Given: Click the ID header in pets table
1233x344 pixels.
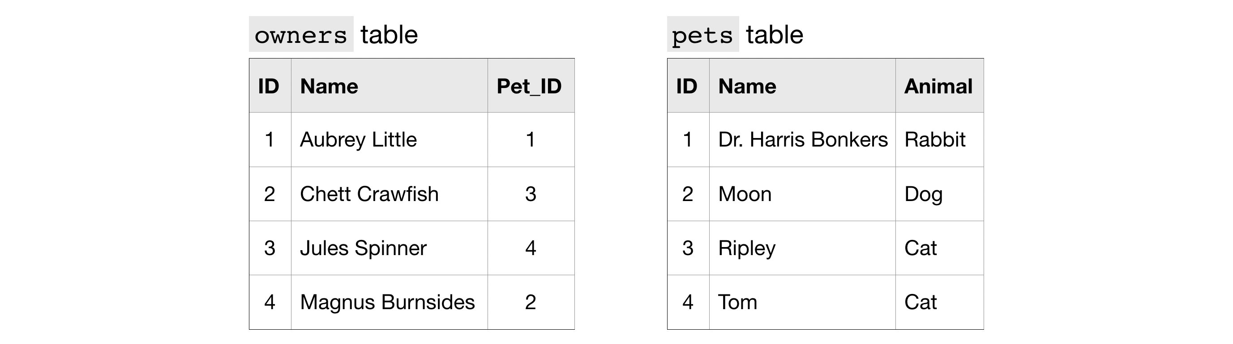Looking at the screenshot, I should (687, 87).
